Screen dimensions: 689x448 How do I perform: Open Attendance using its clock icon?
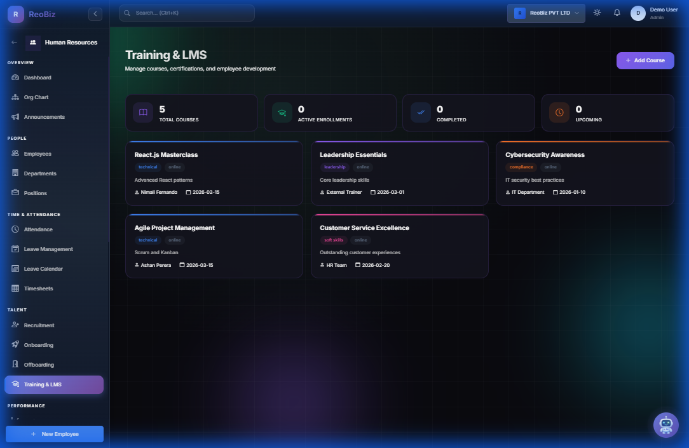point(15,229)
